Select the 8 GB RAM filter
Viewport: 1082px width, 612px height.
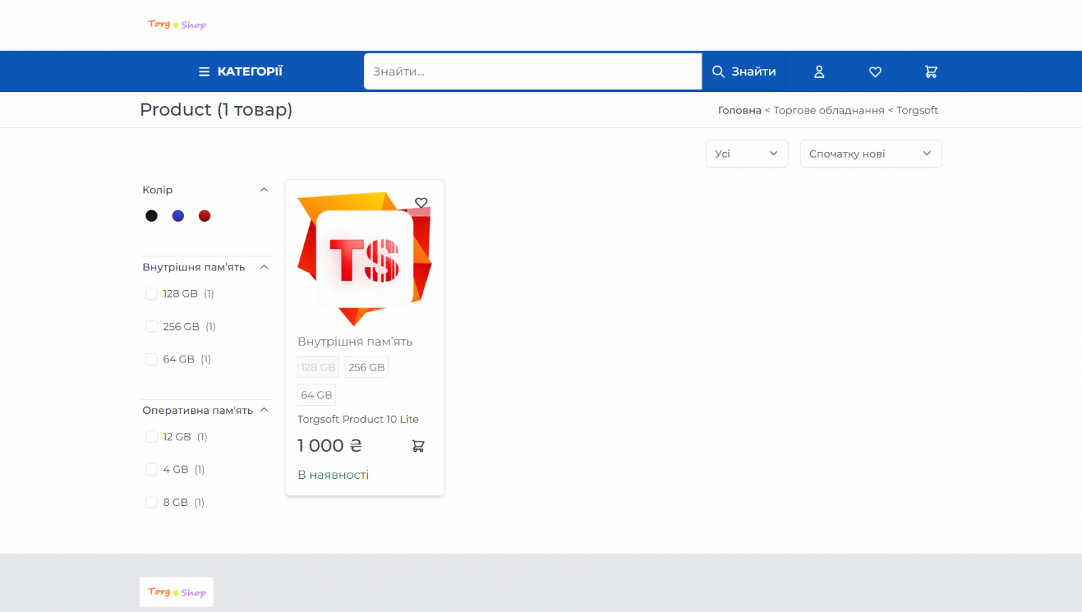tap(151, 502)
